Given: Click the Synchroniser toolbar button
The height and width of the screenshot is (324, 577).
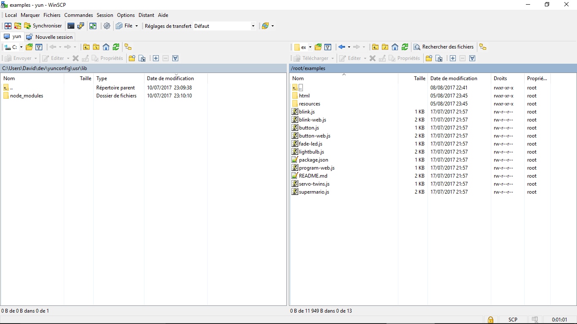Looking at the screenshot, I should pos(43,26).
